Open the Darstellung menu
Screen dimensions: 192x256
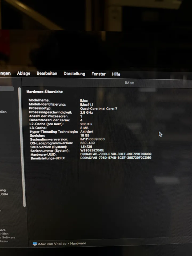tap(74, 74)
